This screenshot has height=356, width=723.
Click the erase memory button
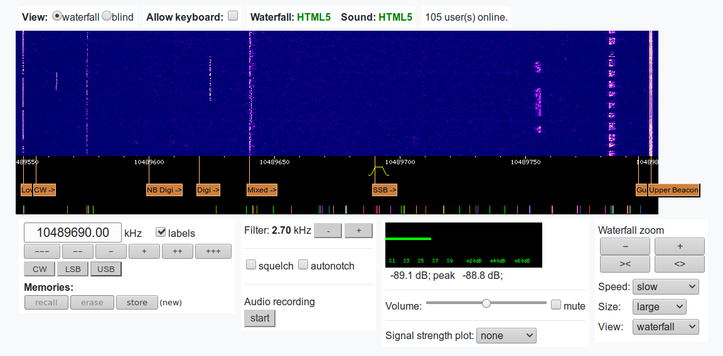92,303
